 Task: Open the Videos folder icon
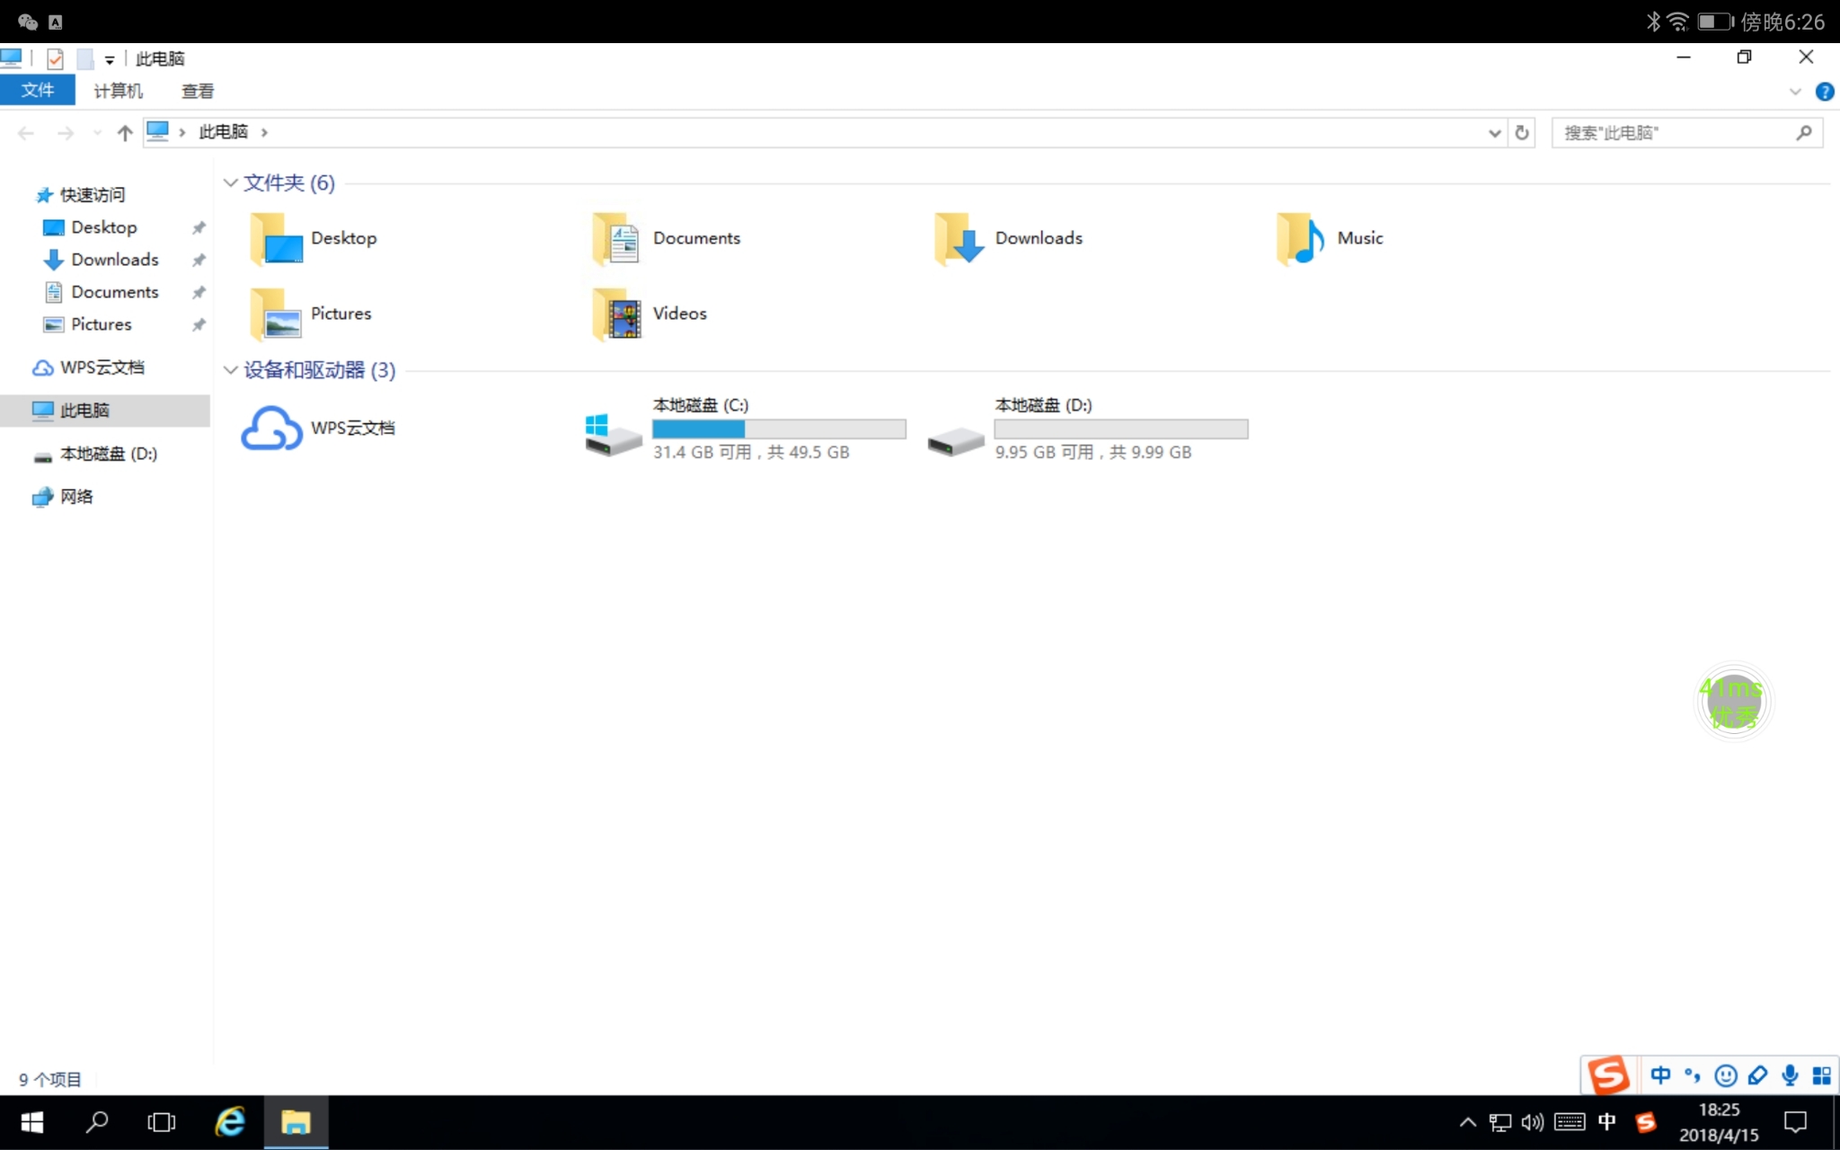pyautogui.click(x=617, y=314)
